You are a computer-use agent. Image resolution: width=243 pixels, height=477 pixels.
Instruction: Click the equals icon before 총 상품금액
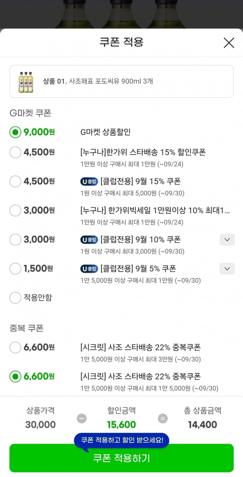coord(163,418)
